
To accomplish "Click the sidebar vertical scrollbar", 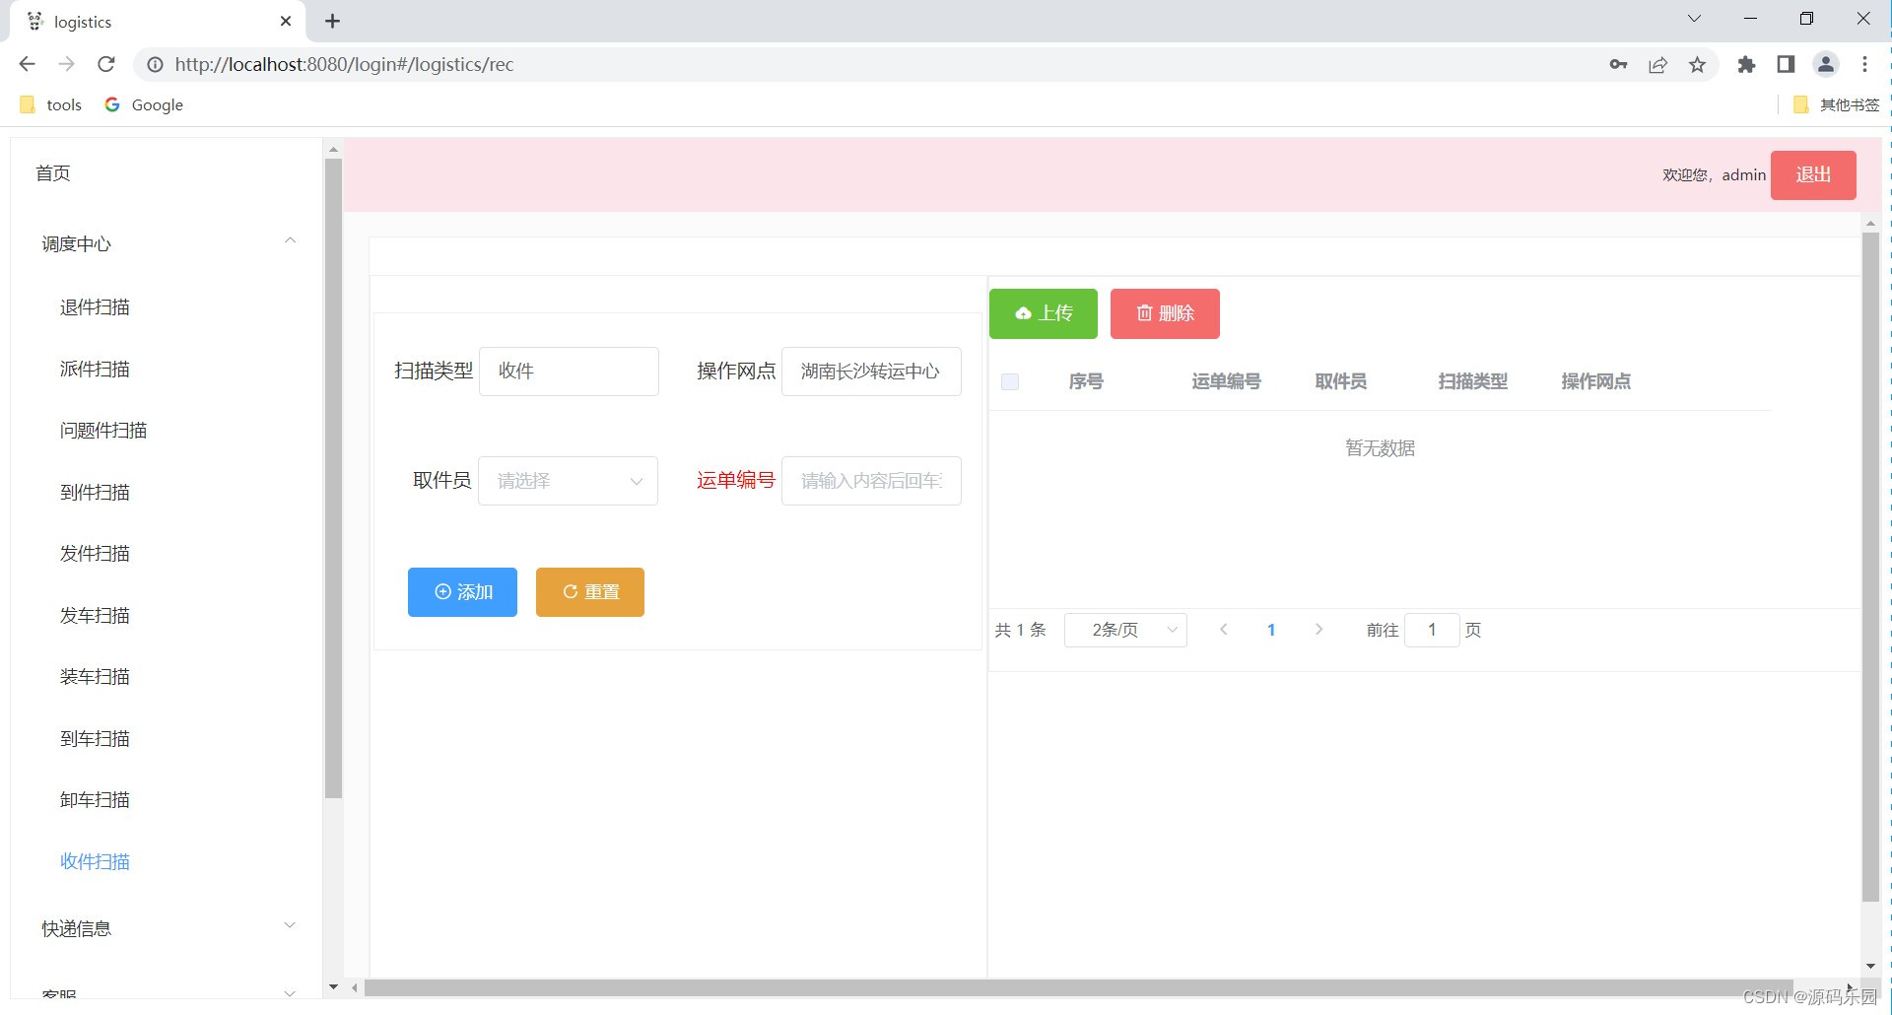I will click(333, 478).
